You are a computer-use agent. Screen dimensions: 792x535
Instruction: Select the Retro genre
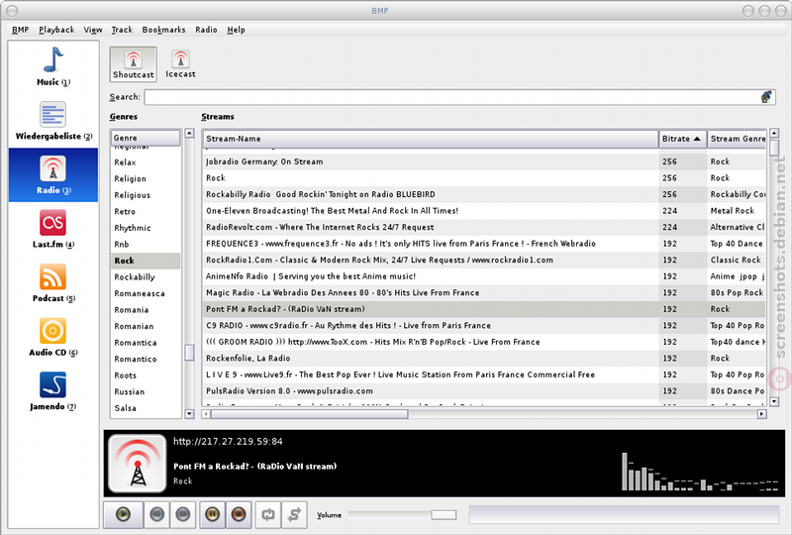click(x=146, y=211)
